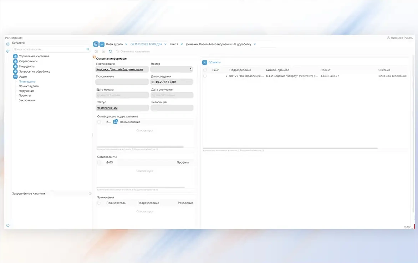The width and height of the screenshot is (418, 263).
Task: Click the blue square icon left of План аудита tab
Action: (96, 44)
